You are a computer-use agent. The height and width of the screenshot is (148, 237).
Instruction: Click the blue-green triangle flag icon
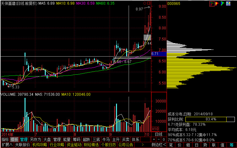point(223,4)
